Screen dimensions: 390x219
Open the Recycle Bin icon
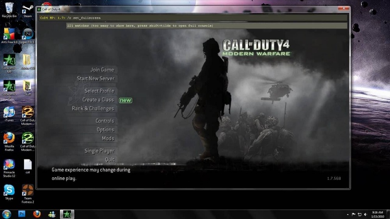(x=9, y=11)
